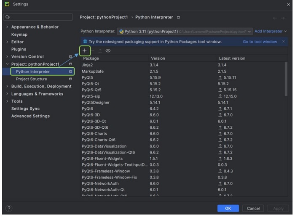Click the gift icon in the banner
This screenshot has width=295, height=217.
(x=85, y=42)
